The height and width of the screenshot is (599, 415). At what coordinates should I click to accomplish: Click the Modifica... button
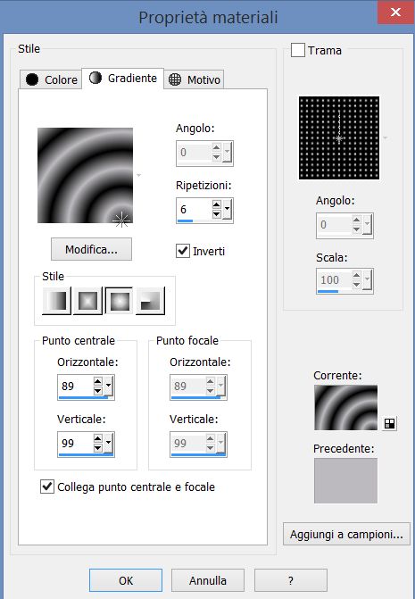coord(91,249)
